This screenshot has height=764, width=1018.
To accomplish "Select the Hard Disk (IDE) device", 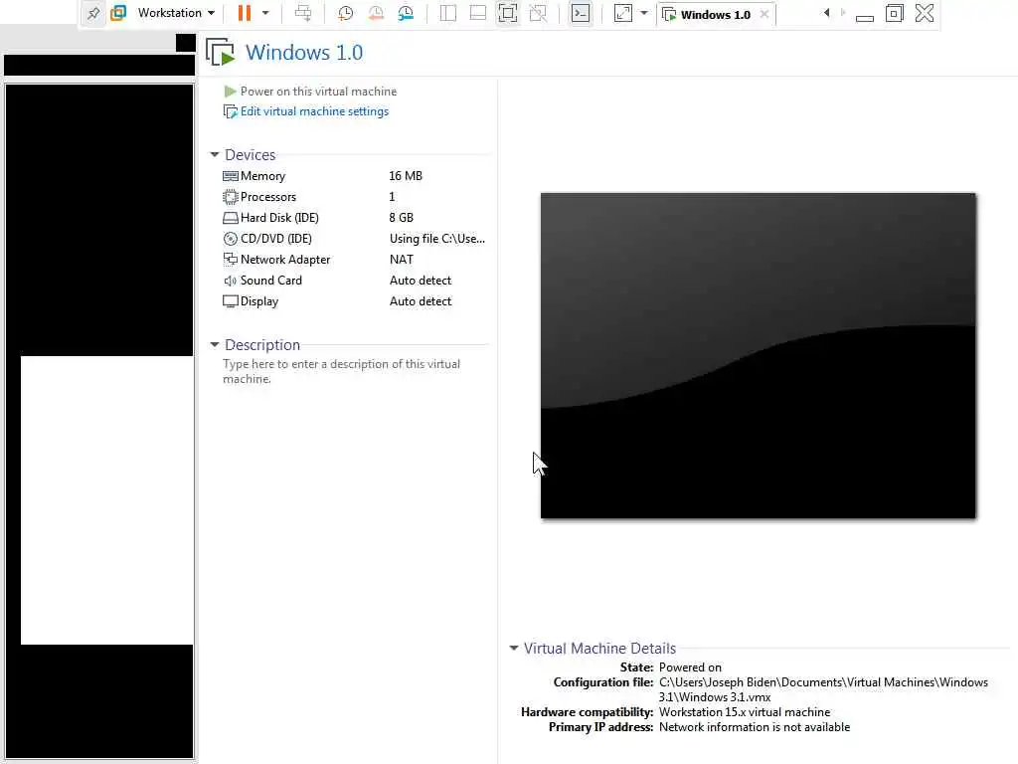I will pyautogui.click(x=354, y=218).
